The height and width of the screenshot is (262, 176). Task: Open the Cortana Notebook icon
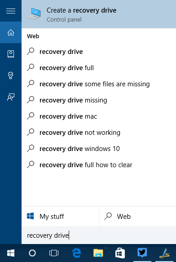(11, 54)
